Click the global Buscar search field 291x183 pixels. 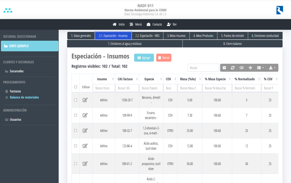click(203, 68)
